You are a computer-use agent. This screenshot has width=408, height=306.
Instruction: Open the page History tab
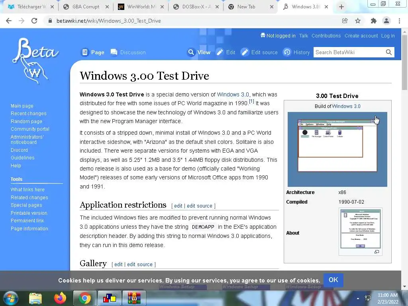click(x=296, y=52)
